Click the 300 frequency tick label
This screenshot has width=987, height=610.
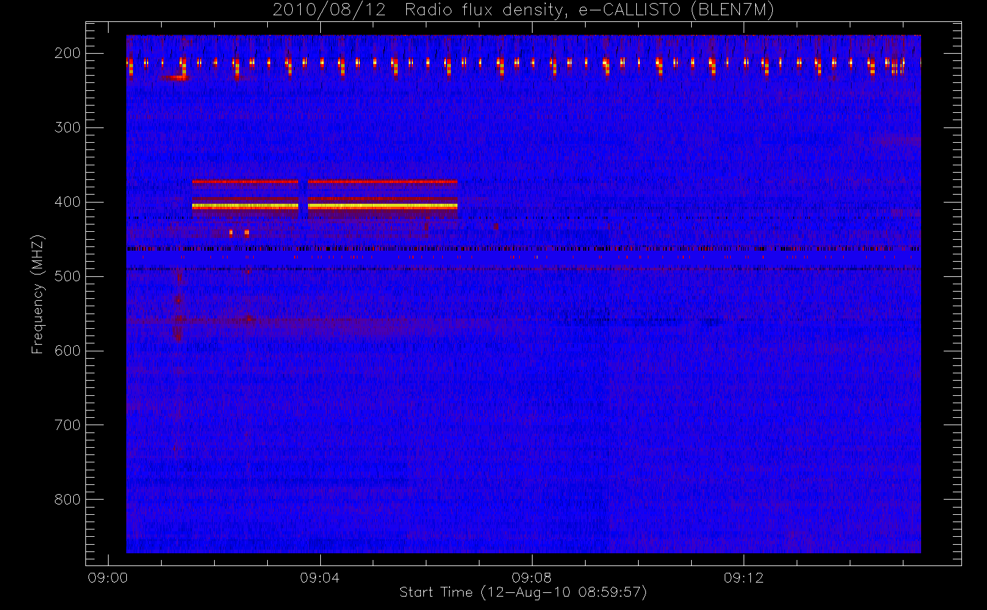(68, 127)
